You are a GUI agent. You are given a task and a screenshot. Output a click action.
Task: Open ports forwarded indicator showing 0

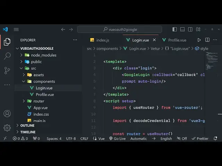pyautogui.click(x=36, y=138)
